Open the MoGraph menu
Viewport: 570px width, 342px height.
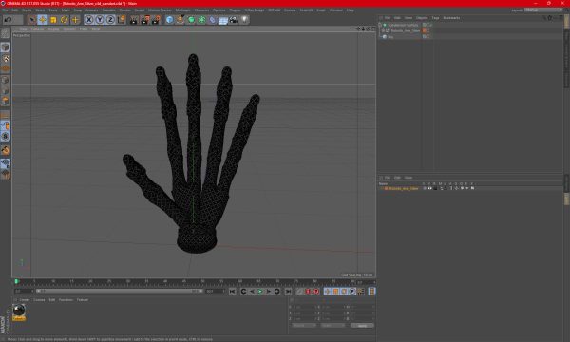coord(182,10)
